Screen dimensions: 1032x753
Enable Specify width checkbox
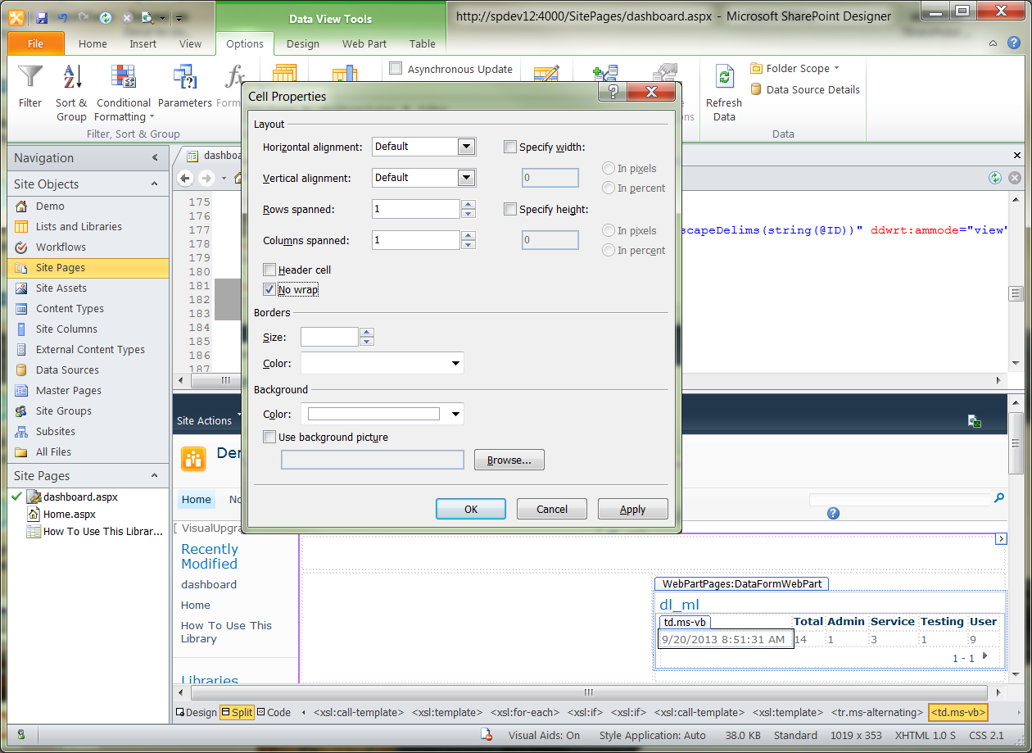pyautogui.click(x=510, y=147)
